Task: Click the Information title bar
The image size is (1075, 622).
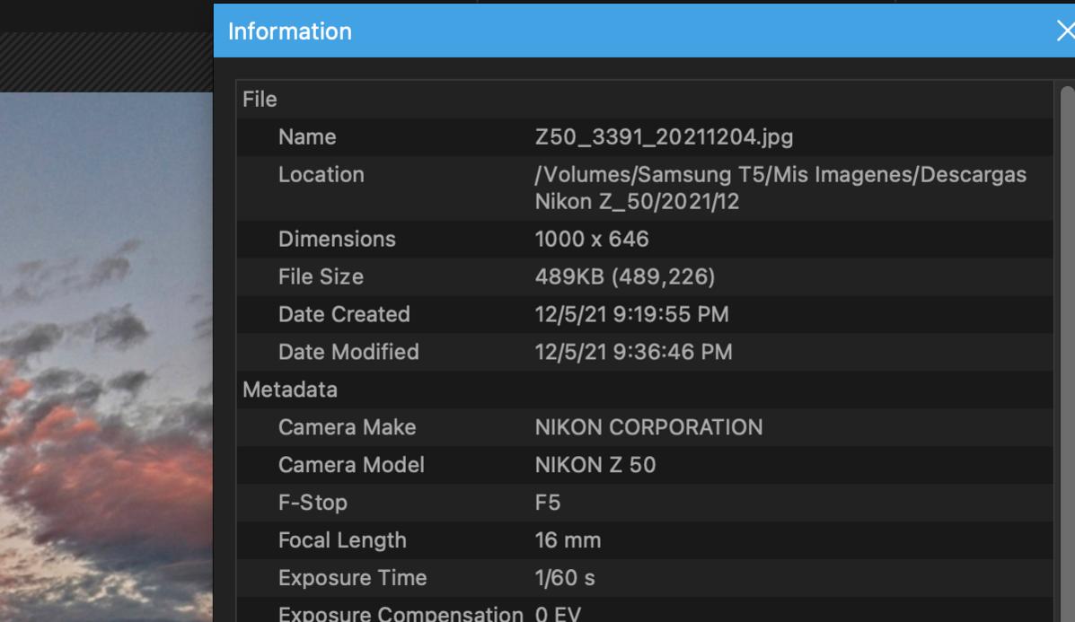Action: pyautogui.click(x=629, y=31)
